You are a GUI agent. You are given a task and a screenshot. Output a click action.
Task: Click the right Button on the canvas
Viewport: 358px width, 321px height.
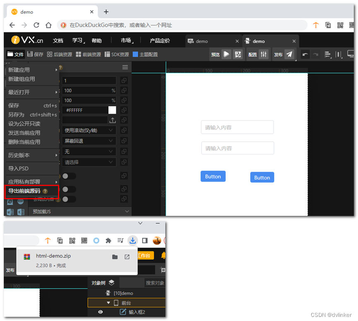[262, 177]
